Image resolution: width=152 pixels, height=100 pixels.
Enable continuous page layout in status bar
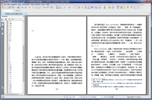(108, 97)
